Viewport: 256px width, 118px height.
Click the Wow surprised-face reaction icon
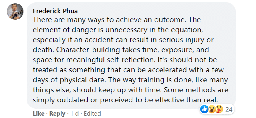212,109
